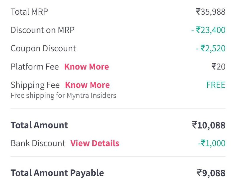Open Know More beside Shipping Fee

tap(87, 85)
